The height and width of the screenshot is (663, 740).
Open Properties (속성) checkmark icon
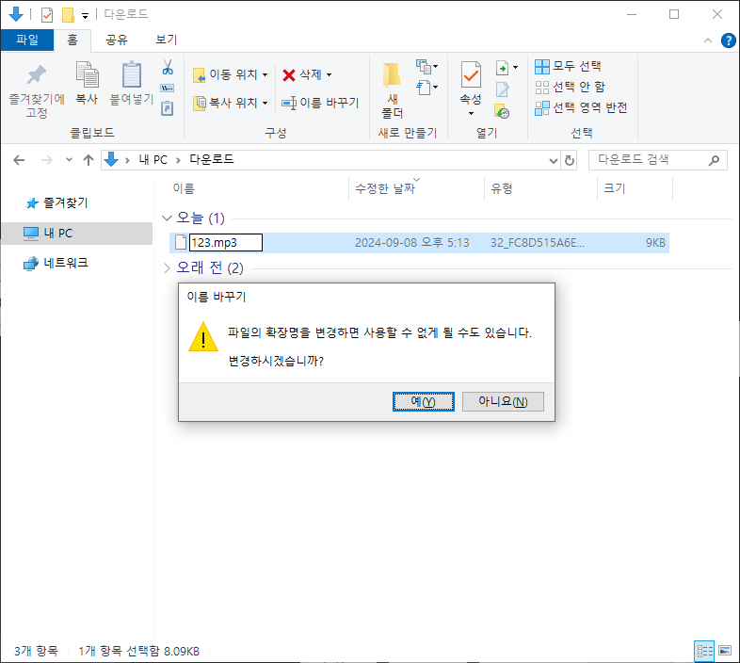click(x=471, y=74)
